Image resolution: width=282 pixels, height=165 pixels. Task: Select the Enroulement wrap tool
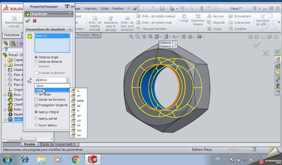coord(240,16)
